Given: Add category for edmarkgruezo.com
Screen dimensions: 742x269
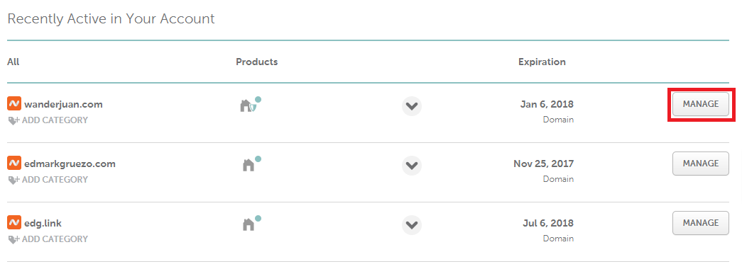Looking at the screenshot, I should pos(48,180).
